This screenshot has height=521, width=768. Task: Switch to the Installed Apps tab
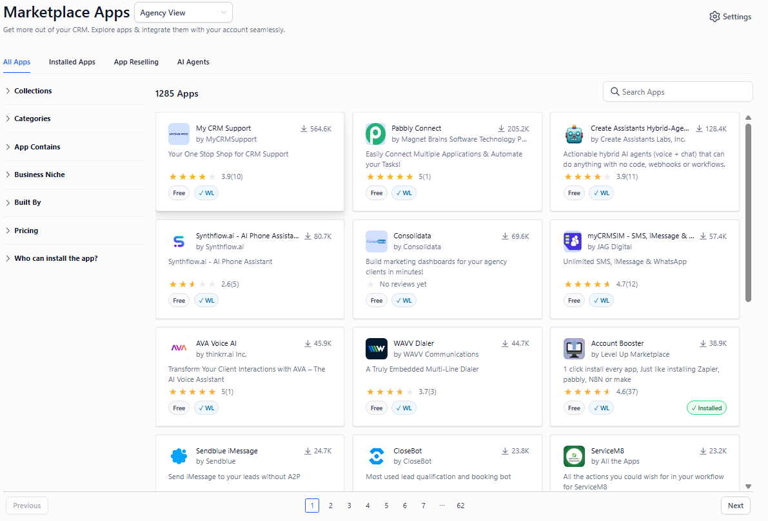72,62
